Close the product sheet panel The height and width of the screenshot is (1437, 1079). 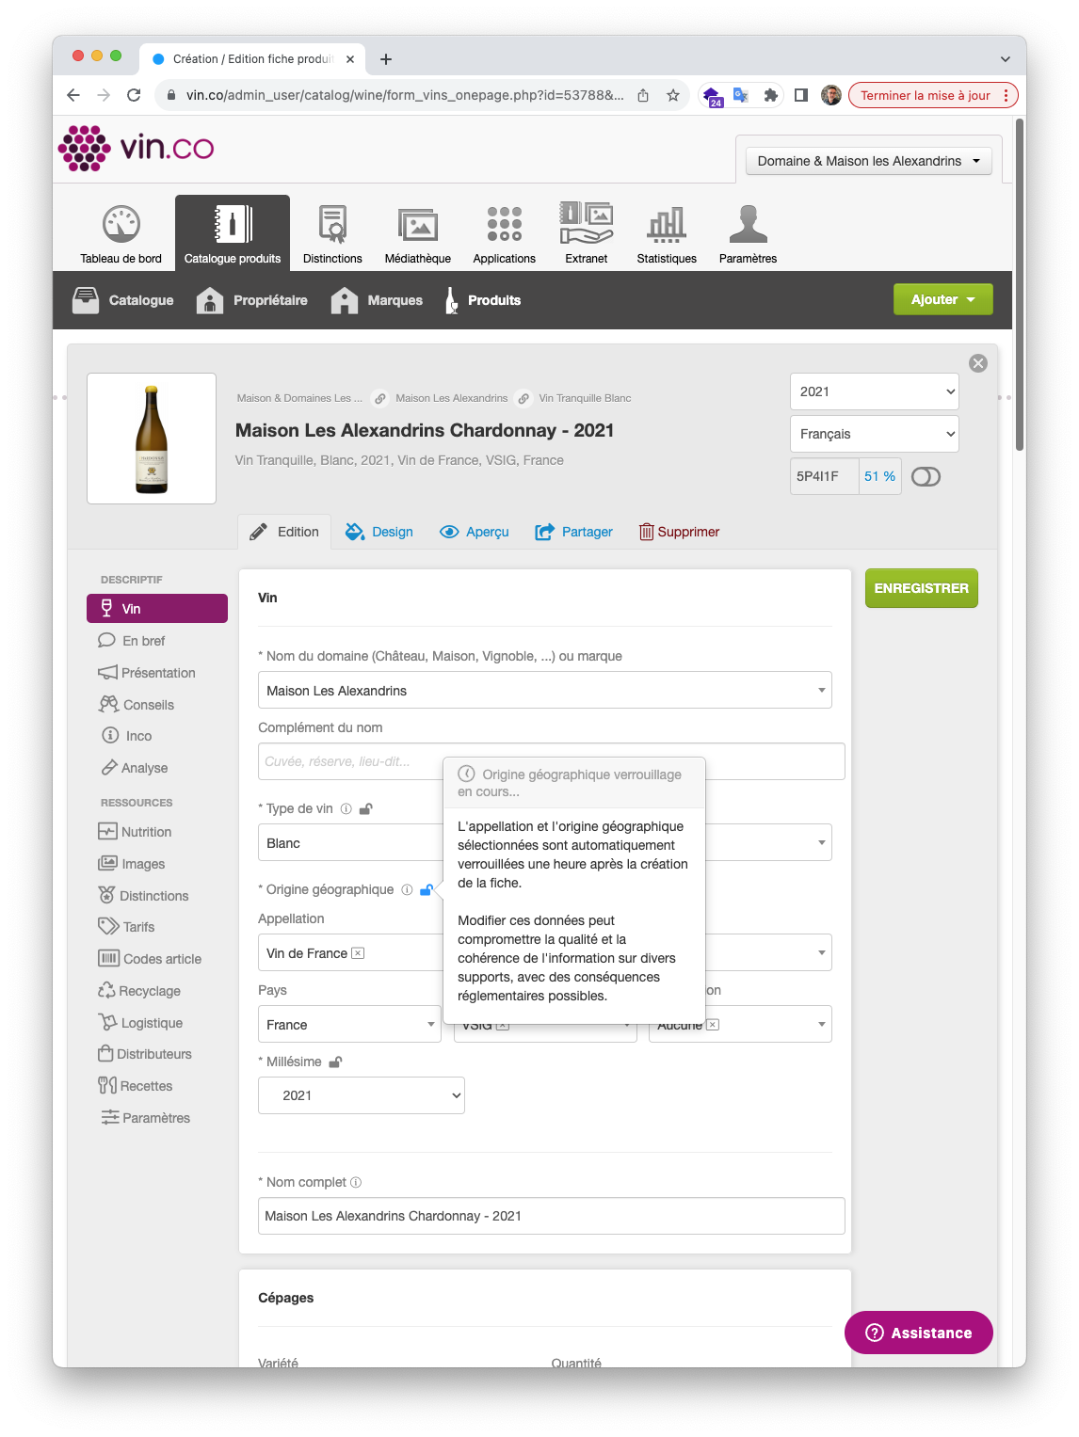click(x=978, y=363)
